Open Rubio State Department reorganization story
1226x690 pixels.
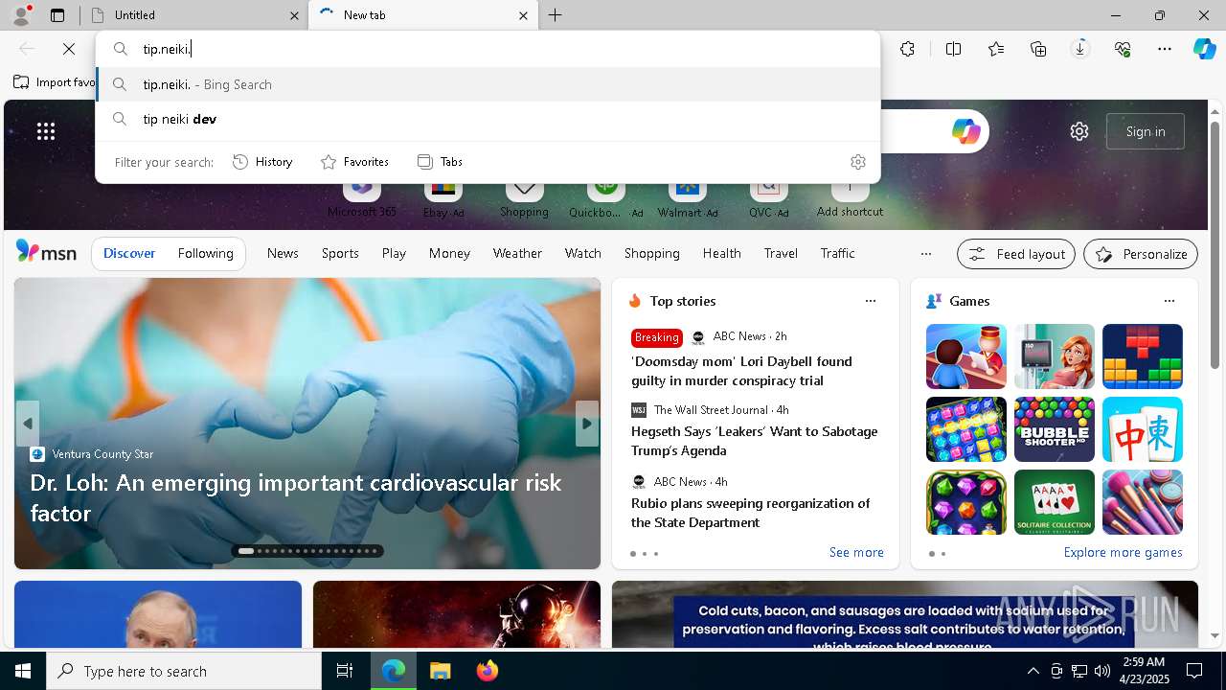751,513
